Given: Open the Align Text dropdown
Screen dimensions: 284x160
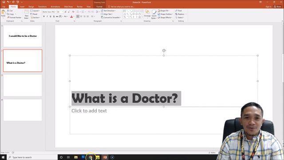Looking at the screenshot, I should point(107,14).
